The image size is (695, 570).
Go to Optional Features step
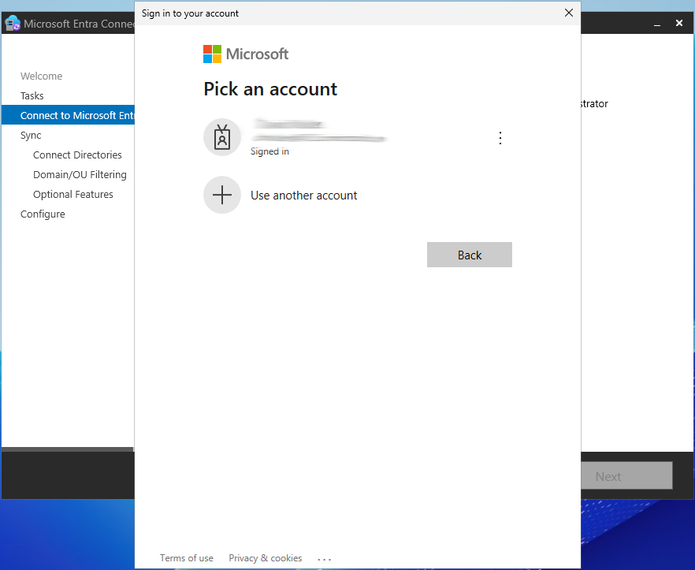[x=73, y=194]
